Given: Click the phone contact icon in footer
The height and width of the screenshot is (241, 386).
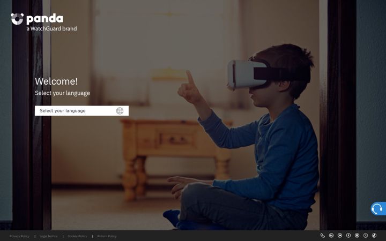Looking at the screenshot, I should pos(323,236).
